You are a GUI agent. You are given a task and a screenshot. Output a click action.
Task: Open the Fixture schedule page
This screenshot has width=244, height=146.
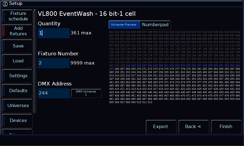pyautogui.click(x=17, y=16)
